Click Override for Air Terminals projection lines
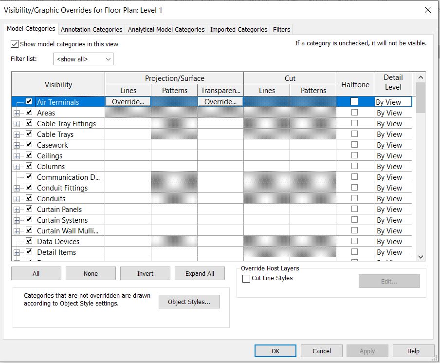The width and height of the screenshot is (440, 363). coord(128,101)
